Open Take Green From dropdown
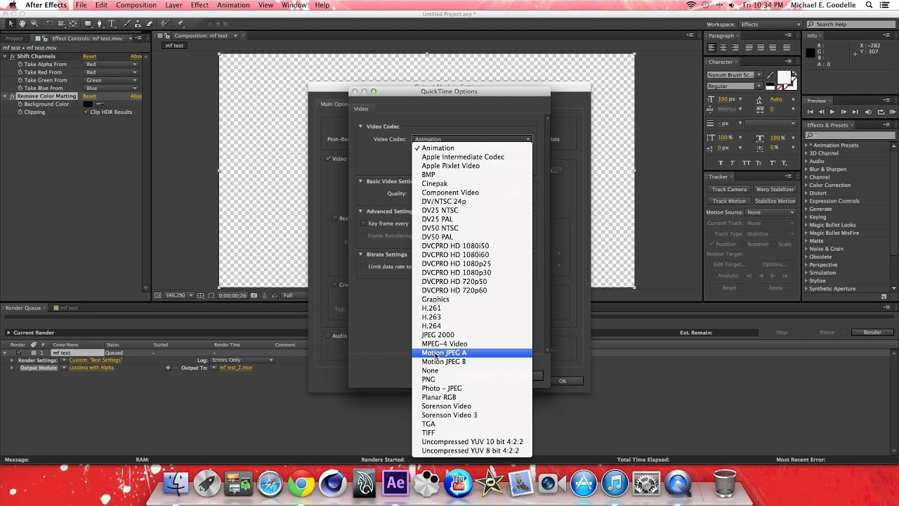Image resolution: width=899 pixels, height=506 pixels. [x=111, y=80]
